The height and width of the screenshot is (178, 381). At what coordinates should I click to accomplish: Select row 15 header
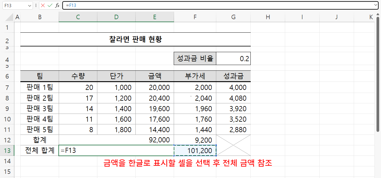pos(7,171)
